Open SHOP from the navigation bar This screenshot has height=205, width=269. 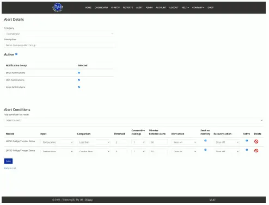pyautogui.click(x=211, y=8)
